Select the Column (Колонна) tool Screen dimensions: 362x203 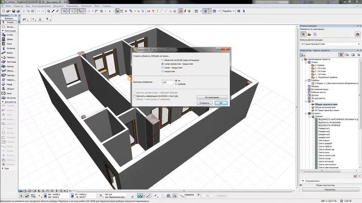8,48
